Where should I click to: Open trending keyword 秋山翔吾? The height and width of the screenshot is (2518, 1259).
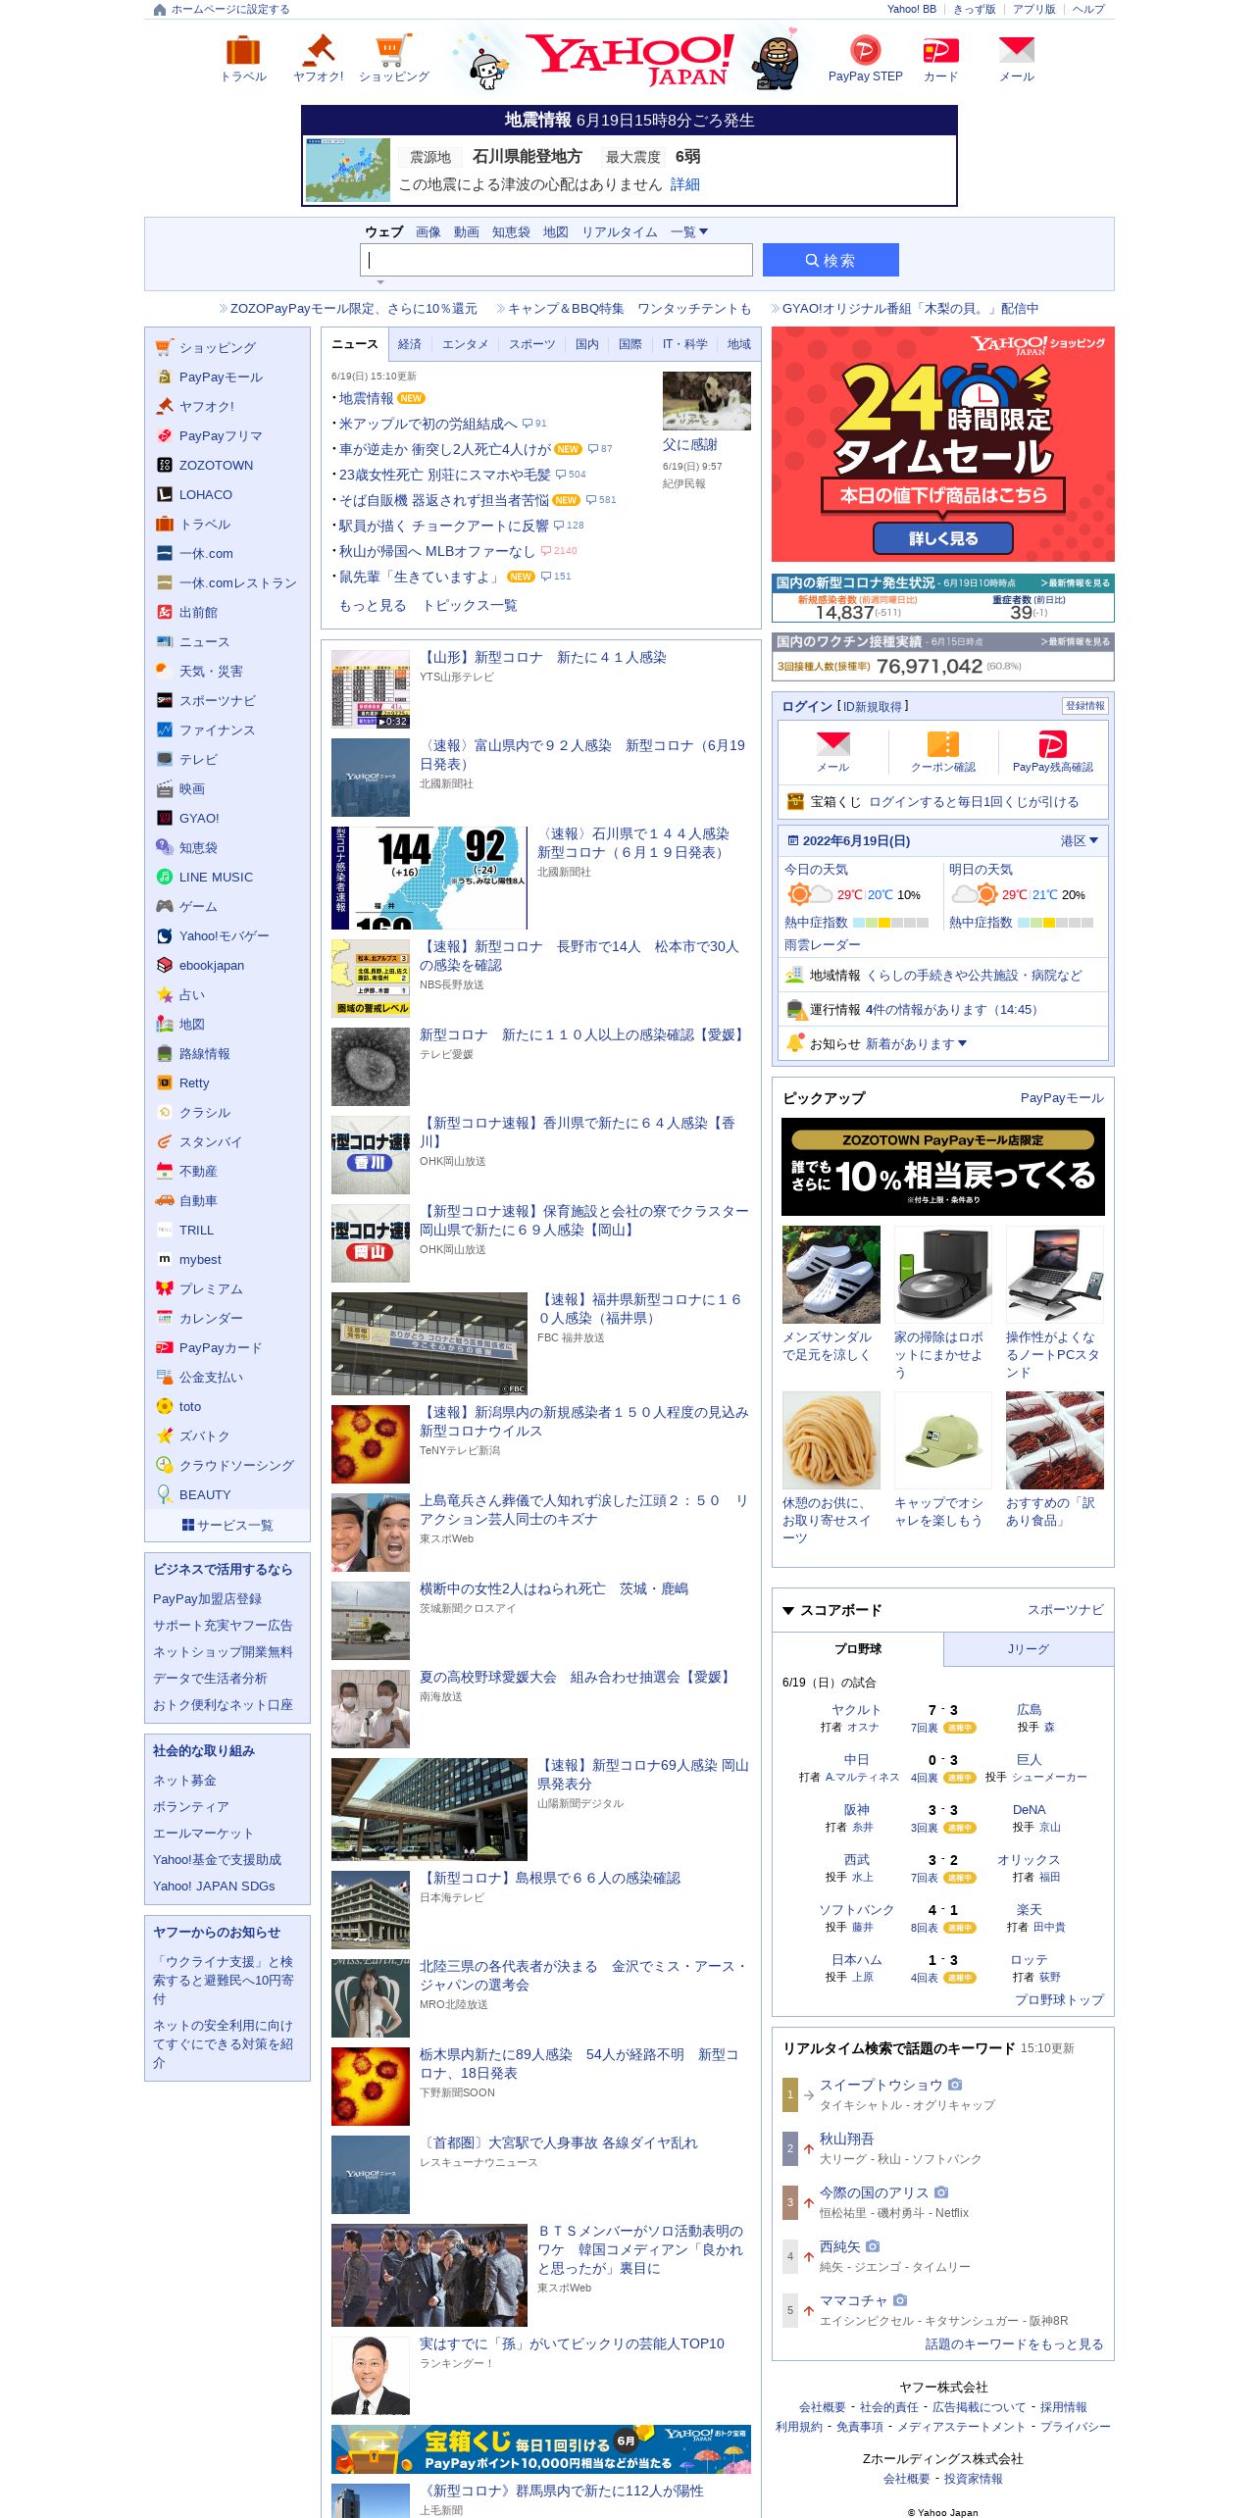tap(846, 2140)
